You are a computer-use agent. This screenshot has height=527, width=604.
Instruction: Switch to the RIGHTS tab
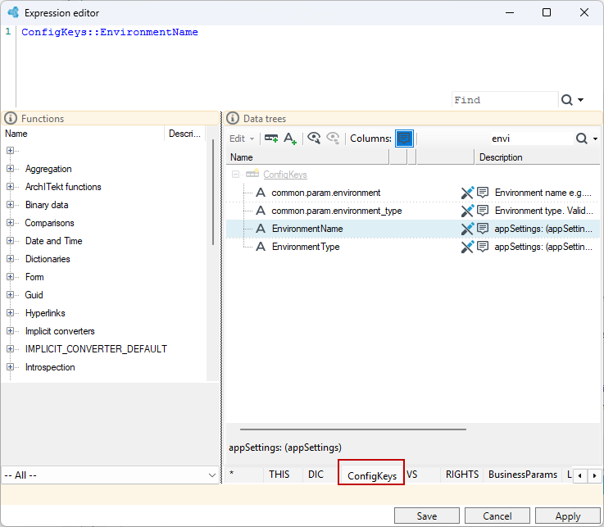462,475
